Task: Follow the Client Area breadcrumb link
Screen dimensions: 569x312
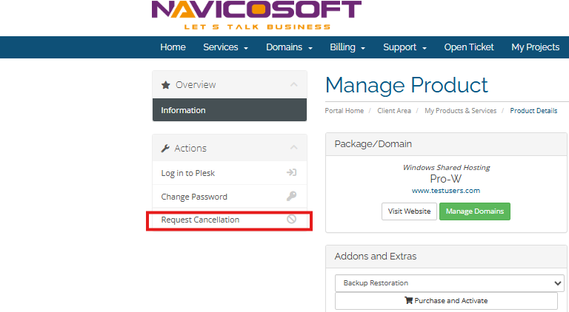Action: [x=393, y=111]
